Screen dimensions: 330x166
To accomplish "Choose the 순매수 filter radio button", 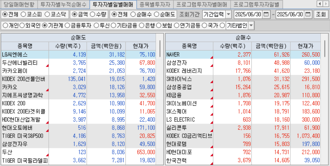I will (133, 14).
